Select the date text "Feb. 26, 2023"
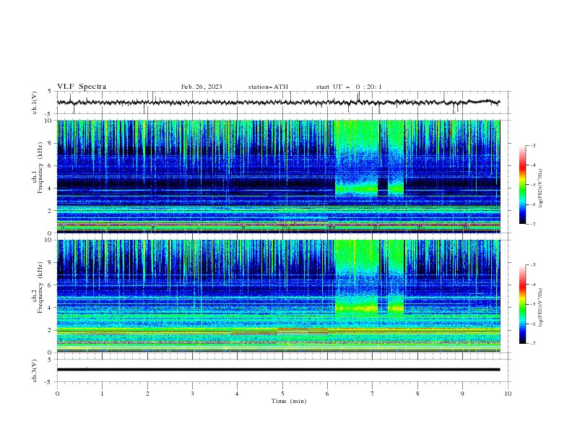Screen dimensions: 572x442 point(201,87)
